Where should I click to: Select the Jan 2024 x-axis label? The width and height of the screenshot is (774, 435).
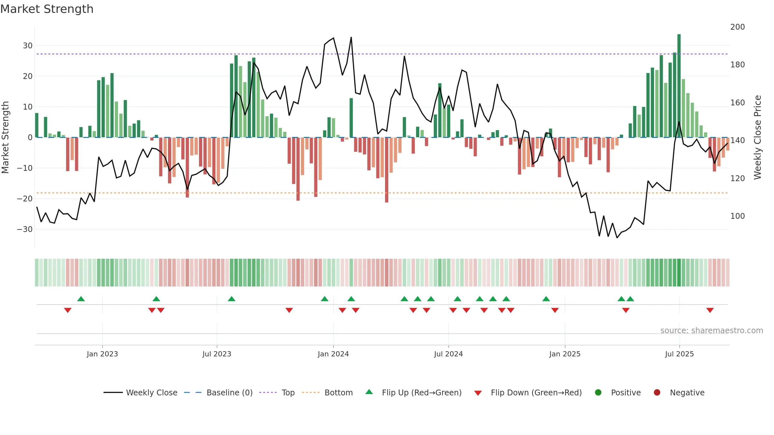[x=333, y=354]
